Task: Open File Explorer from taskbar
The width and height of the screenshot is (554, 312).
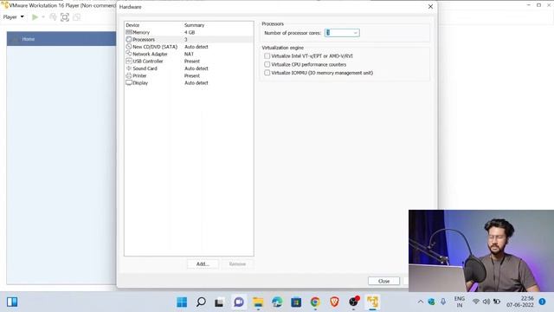Action: click(258, 302)
